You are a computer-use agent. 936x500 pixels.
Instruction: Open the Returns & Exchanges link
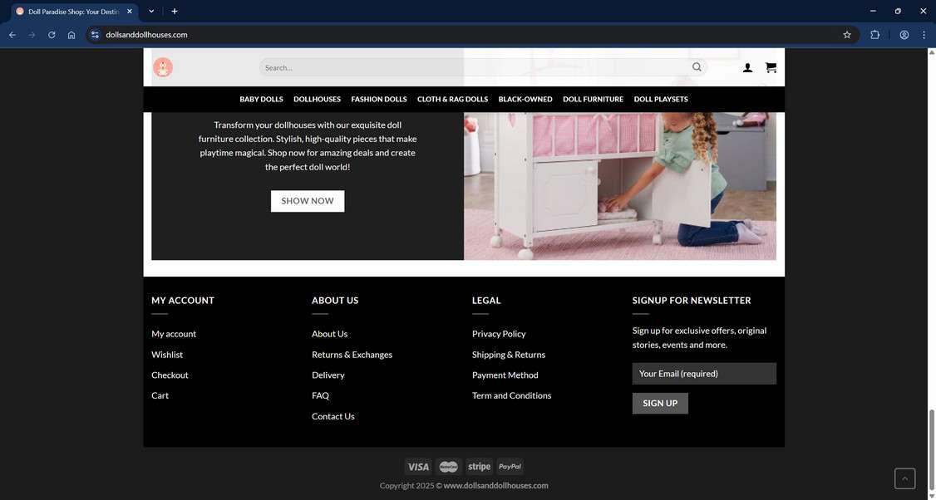(352, 355)
